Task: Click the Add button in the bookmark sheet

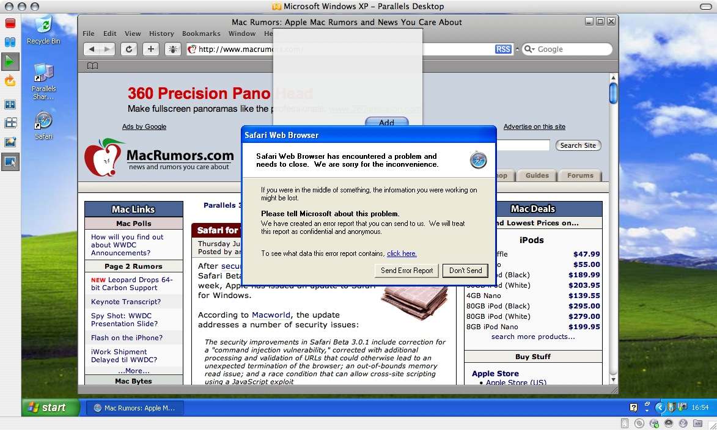Action: click(386, 123)
